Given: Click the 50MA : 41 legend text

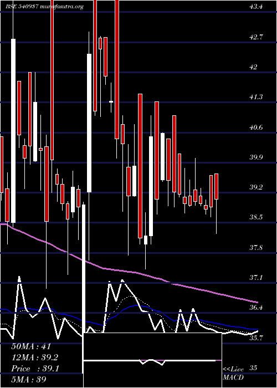Looking at the screenshot, I should [x=31, y=346].
